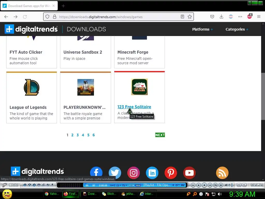
Task: Click jetAudio stop button
Action: coord(198,185)
